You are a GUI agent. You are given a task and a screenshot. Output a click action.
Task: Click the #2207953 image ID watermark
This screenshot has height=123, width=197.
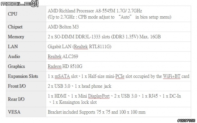click(186, 121)
